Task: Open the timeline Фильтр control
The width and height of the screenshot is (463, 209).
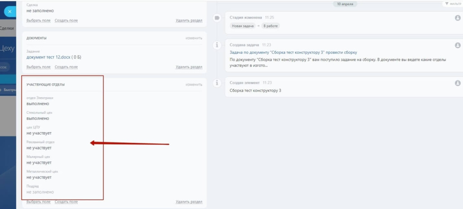Action: pos(452,4)
